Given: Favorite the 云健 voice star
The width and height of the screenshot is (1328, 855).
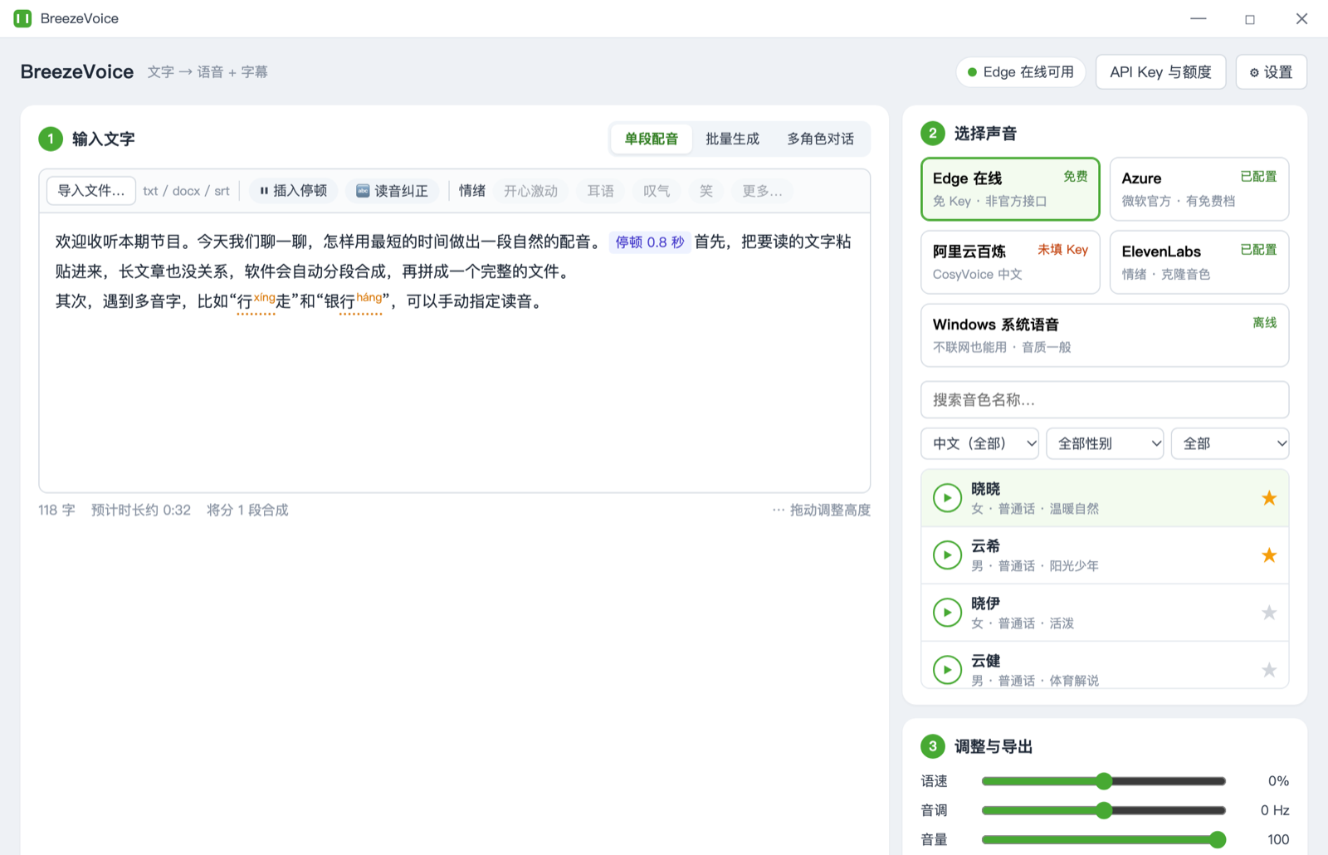Looking at the screenshot, I should tap(1269, 670).
